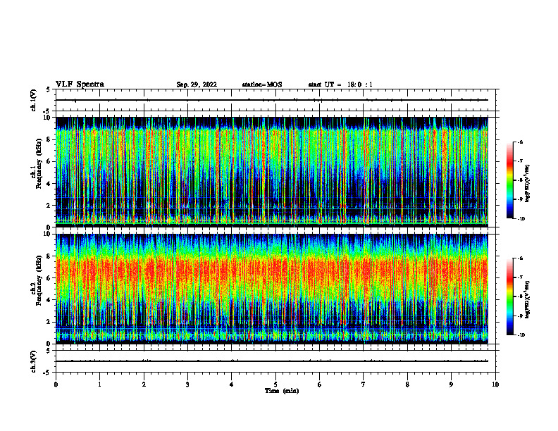
Task: Click the 'Time (min)' axis label
Action: coord(282,391)
